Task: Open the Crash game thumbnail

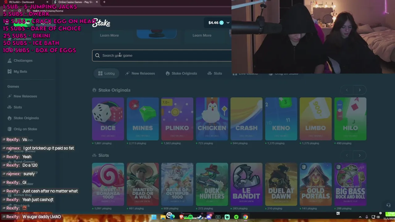Action: (x=246, y=119)
